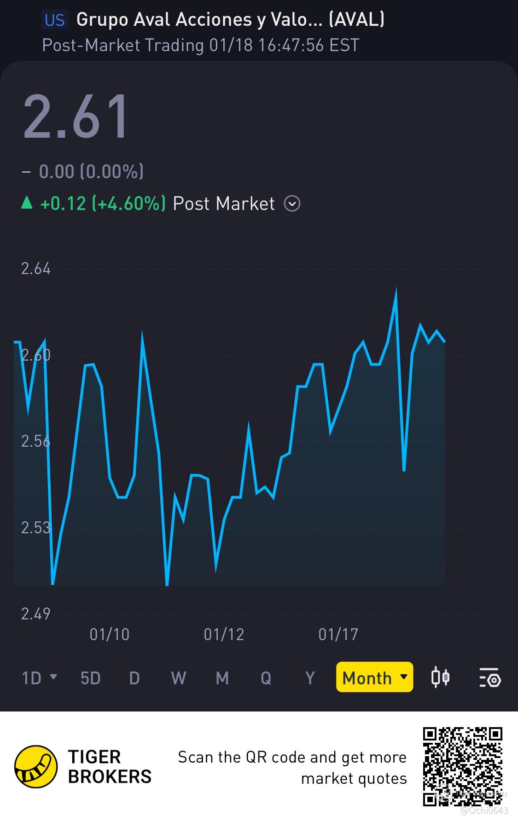Select the D daily chart tab
Screen dimensions: 518x822
(x=134, y=678)
